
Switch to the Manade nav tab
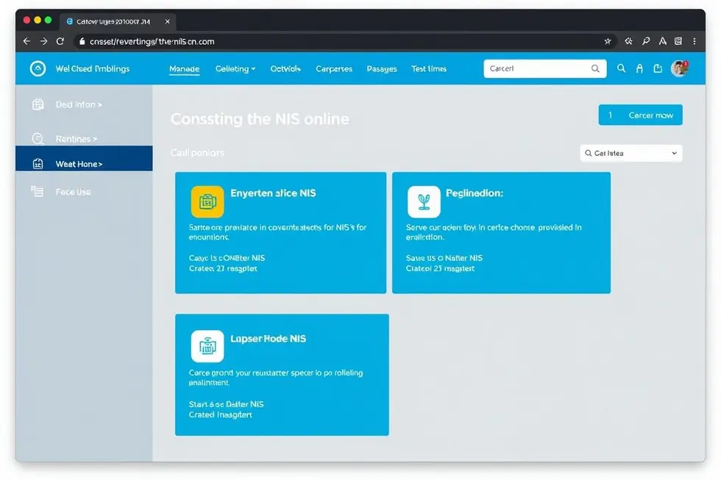(x=184, y=68)
